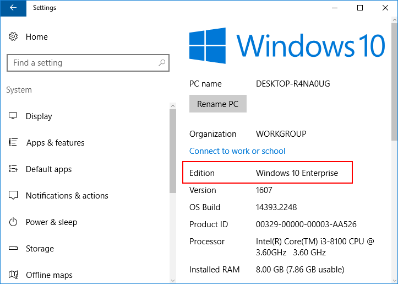Open Notifications & actions settings
This screenshot has height=284, width=398.
(67, 196)
